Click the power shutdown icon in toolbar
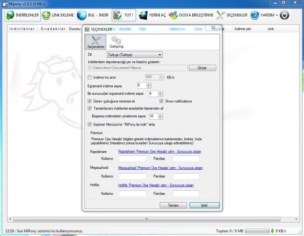Viewport: 304px width, 236px height. pyautogui.click(x=284, y=15)
